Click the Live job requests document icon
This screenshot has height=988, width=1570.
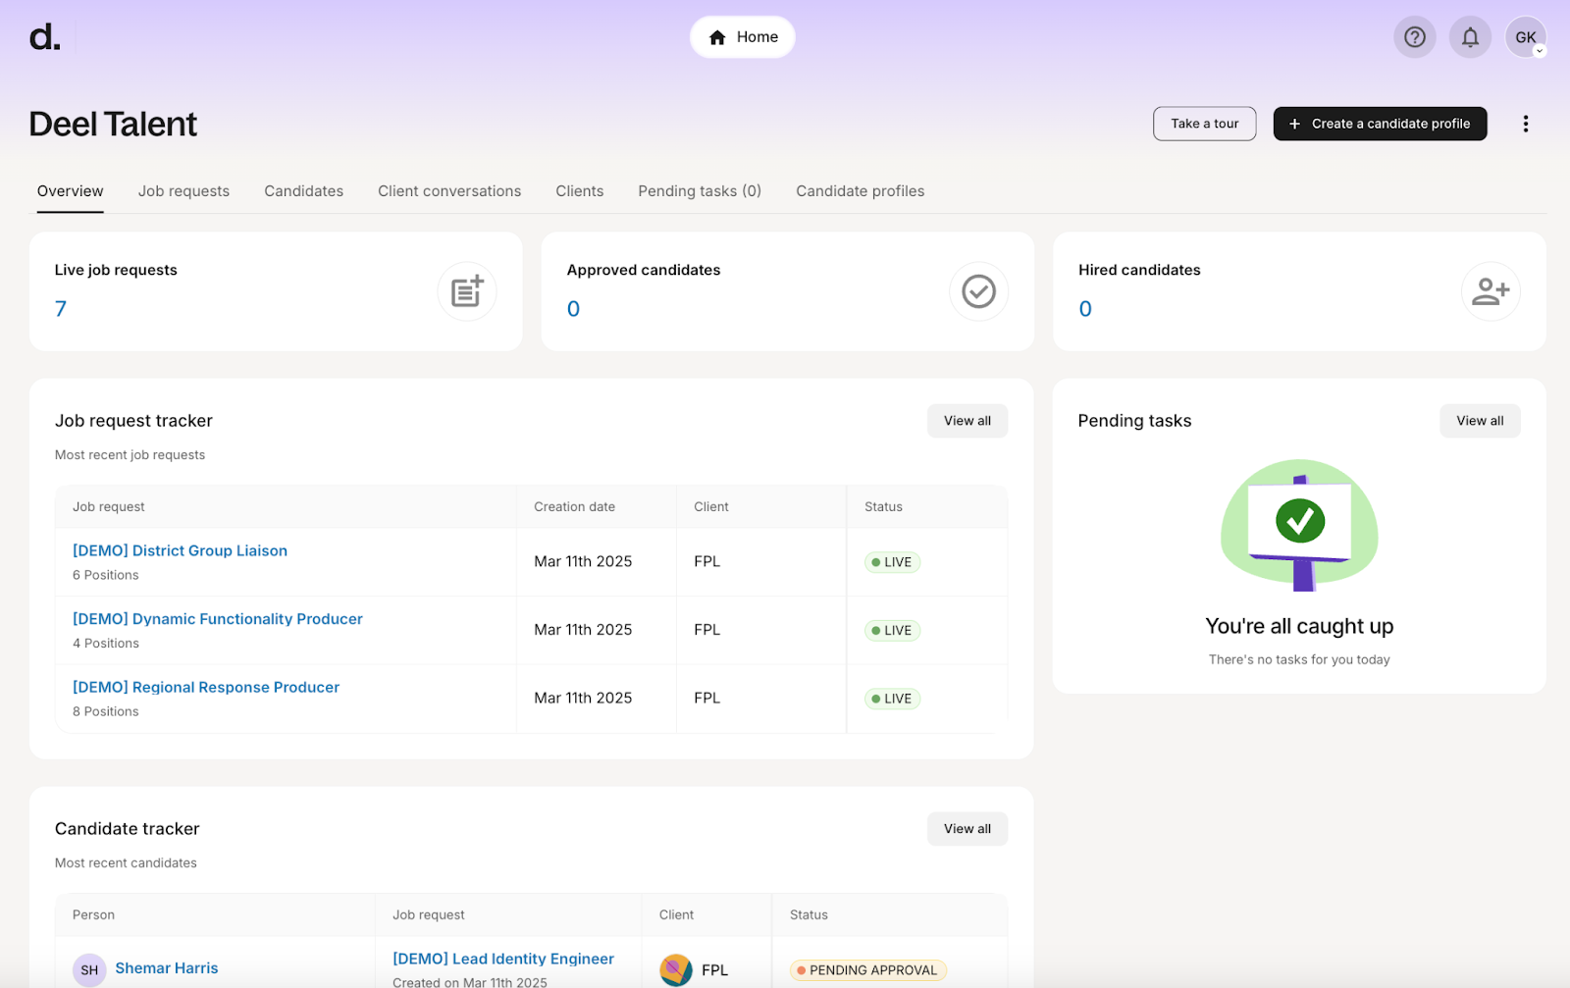(467, 291)
